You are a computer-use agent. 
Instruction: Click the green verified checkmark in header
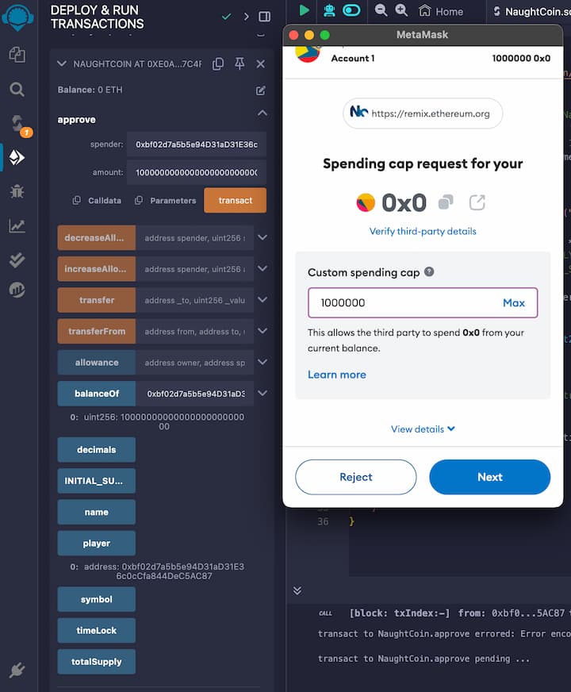(226, 17)
